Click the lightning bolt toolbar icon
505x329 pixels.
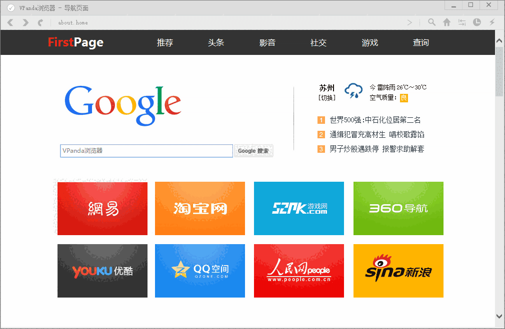click(x=492, y=22)
